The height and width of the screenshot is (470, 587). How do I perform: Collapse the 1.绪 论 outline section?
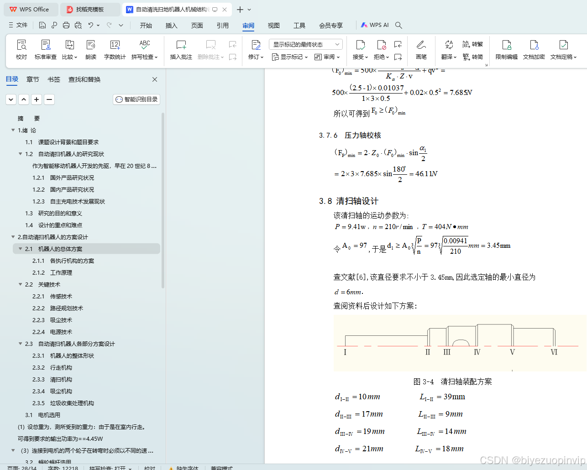click(x=13, y=130)
